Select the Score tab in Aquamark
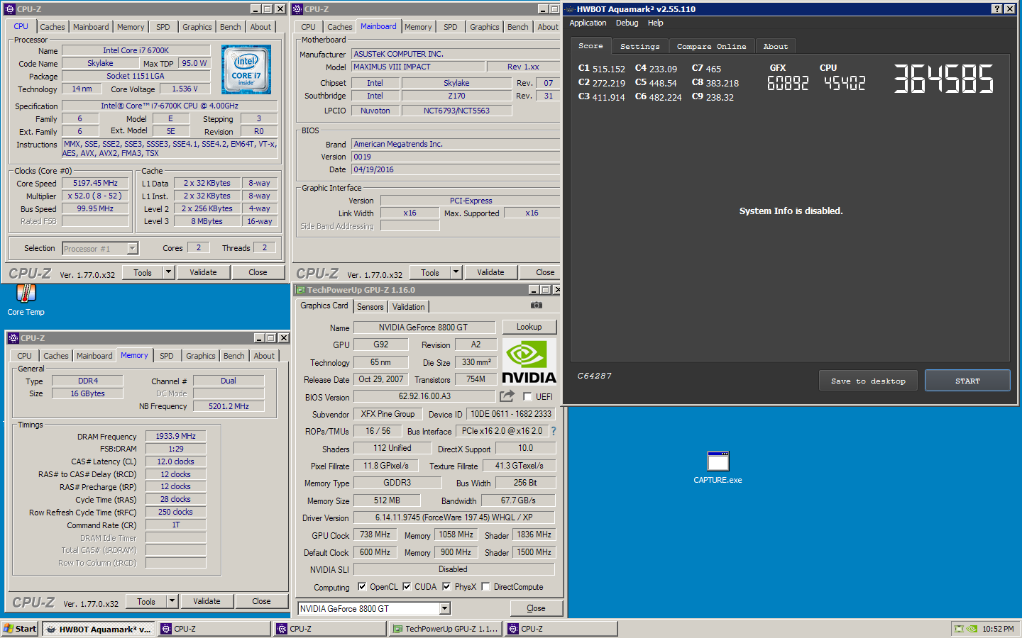The image size is (1022, 638). click(590, 45)
